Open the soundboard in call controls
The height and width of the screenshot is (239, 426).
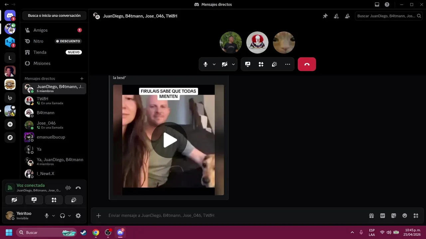pos(274,64)
